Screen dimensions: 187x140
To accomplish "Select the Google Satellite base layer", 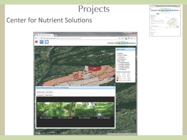I will click(x=118, y=64).
